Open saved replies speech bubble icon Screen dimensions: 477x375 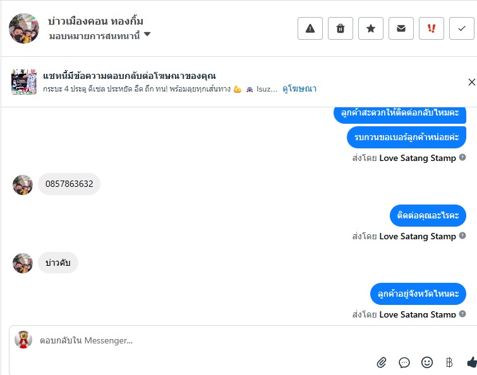click(404, 362)
